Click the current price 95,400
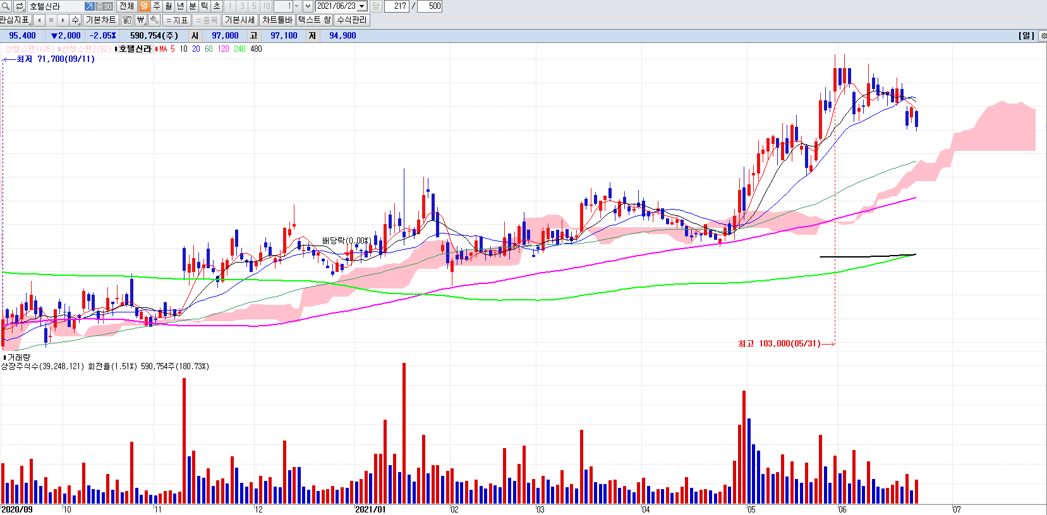The height and width of the screenshot is (515, 1047). pos(22,36)
